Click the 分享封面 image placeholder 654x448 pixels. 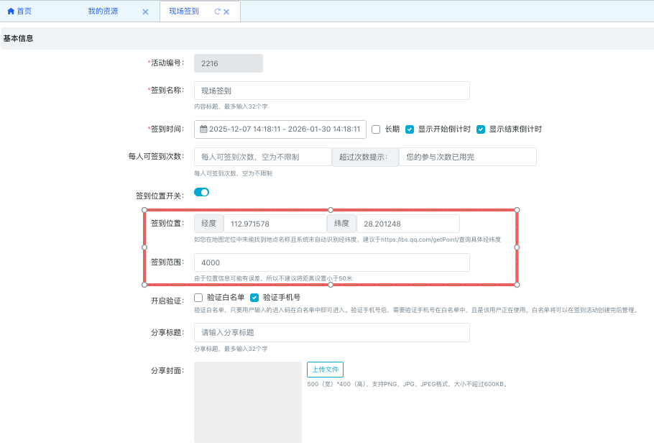248,402
